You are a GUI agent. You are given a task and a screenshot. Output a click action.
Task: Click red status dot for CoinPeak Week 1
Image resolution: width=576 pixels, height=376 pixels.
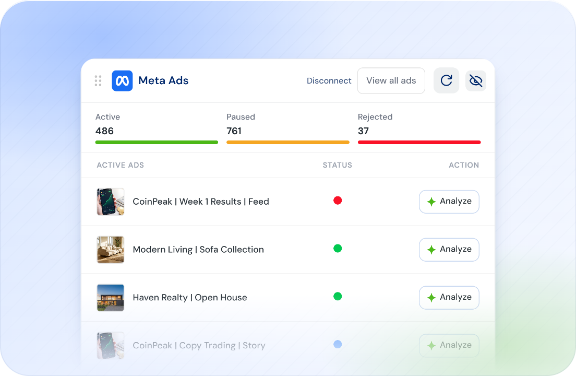[338, 201]
